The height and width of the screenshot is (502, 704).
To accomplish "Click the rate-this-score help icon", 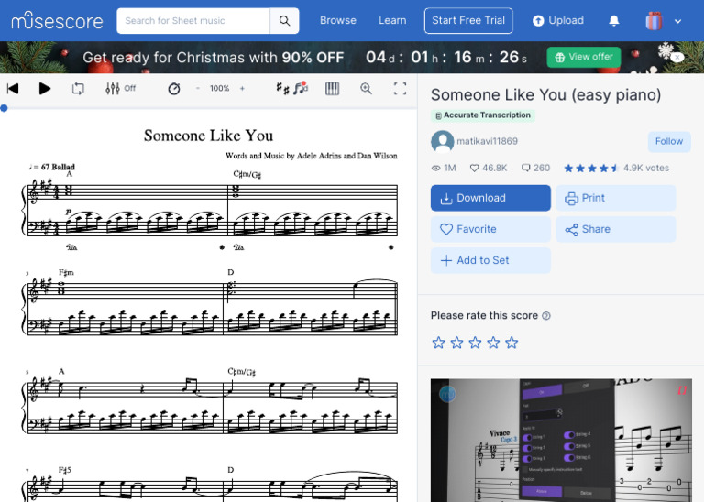I will point(546,316).
